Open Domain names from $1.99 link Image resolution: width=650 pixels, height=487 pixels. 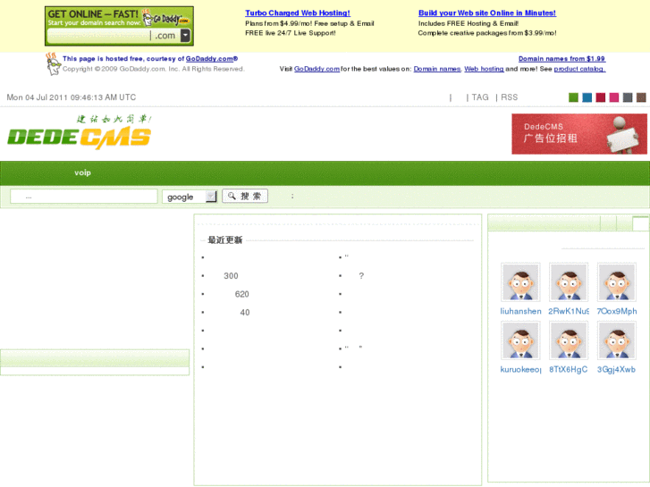click(561, 58)
